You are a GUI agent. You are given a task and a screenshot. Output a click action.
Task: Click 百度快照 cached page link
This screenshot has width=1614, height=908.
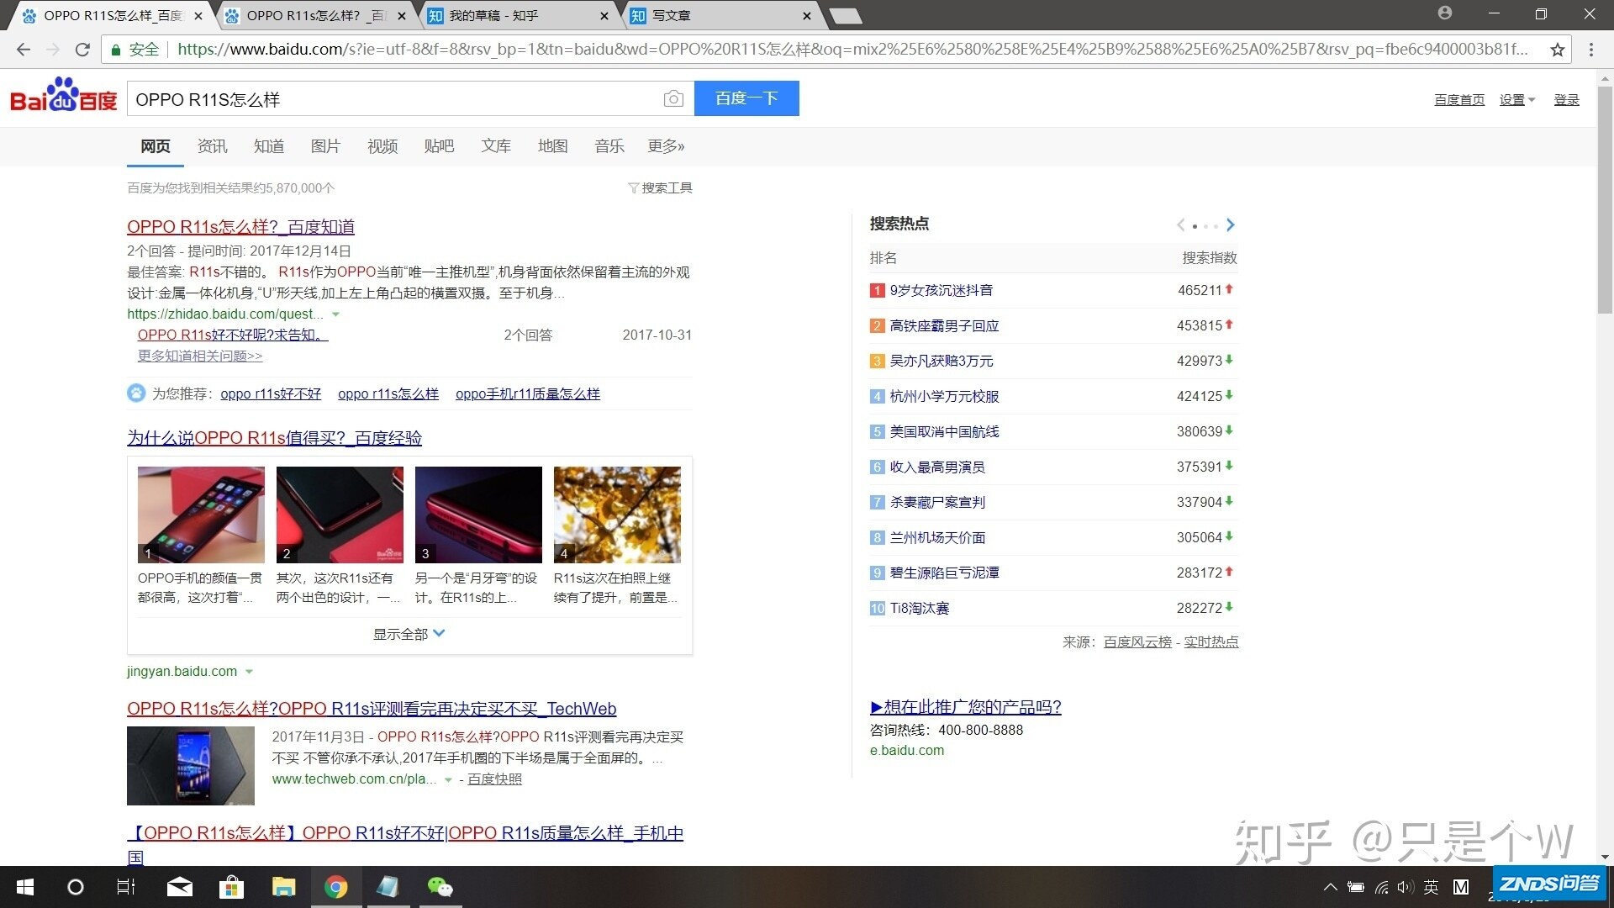point(494,779)
